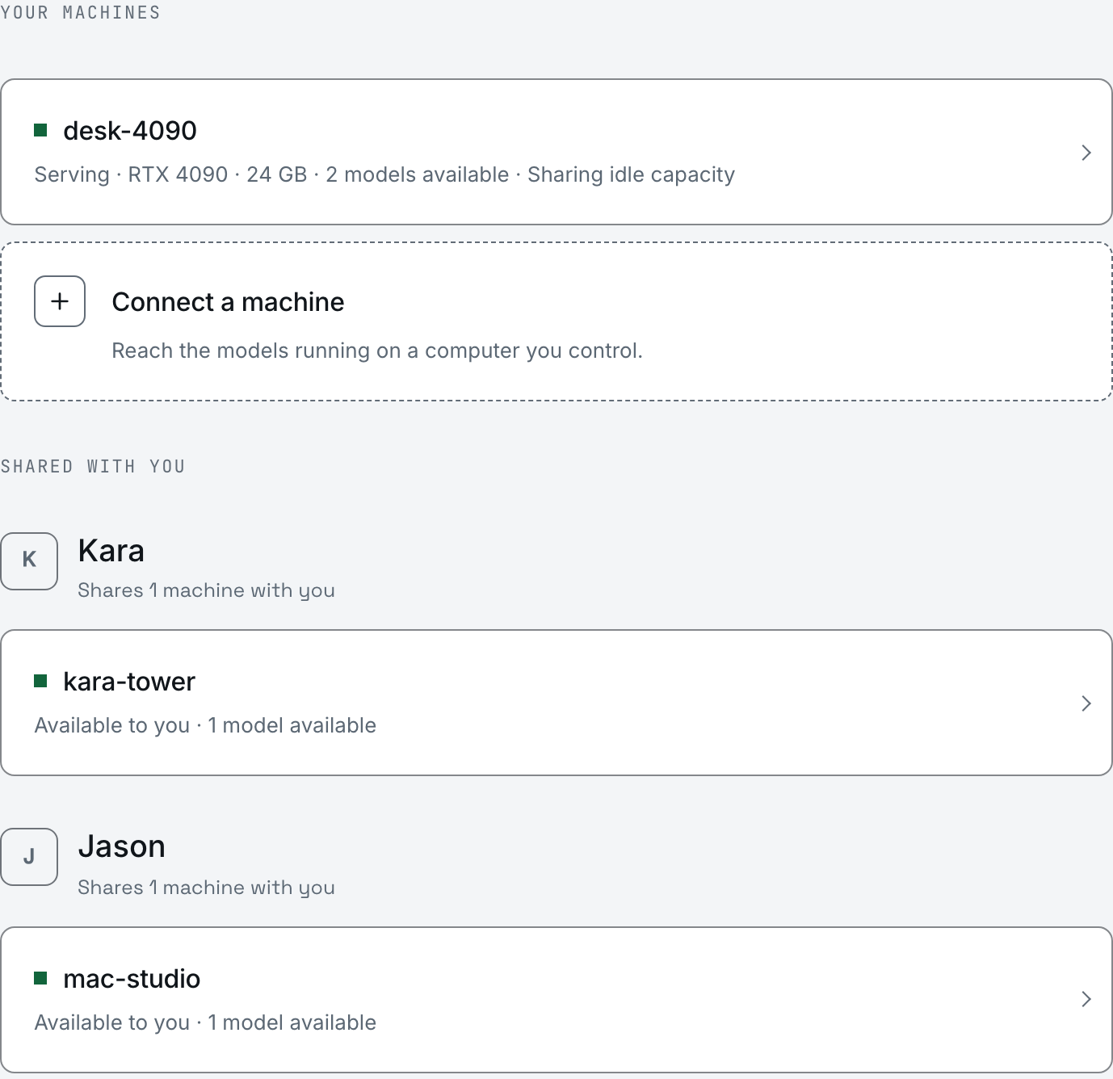
Task: Click Reach the models running description text
Action: [x=377, y=351]
